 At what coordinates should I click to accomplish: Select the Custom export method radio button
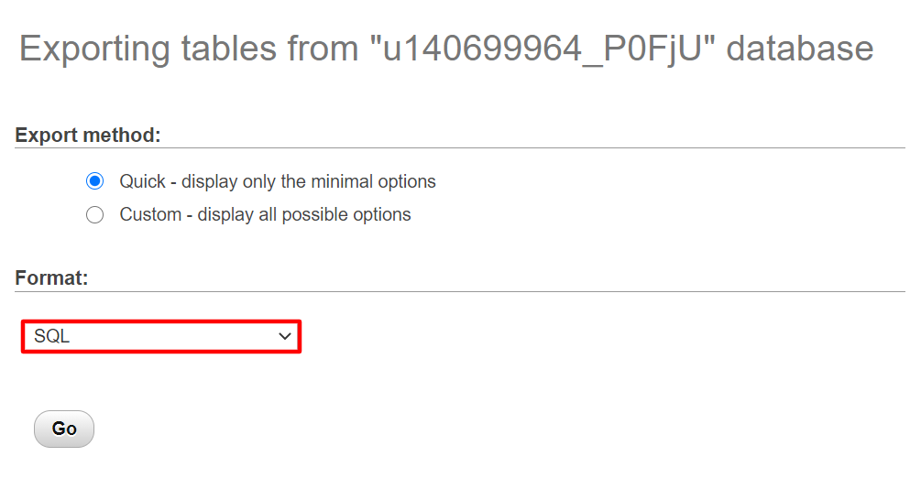(x=94, y=215)
